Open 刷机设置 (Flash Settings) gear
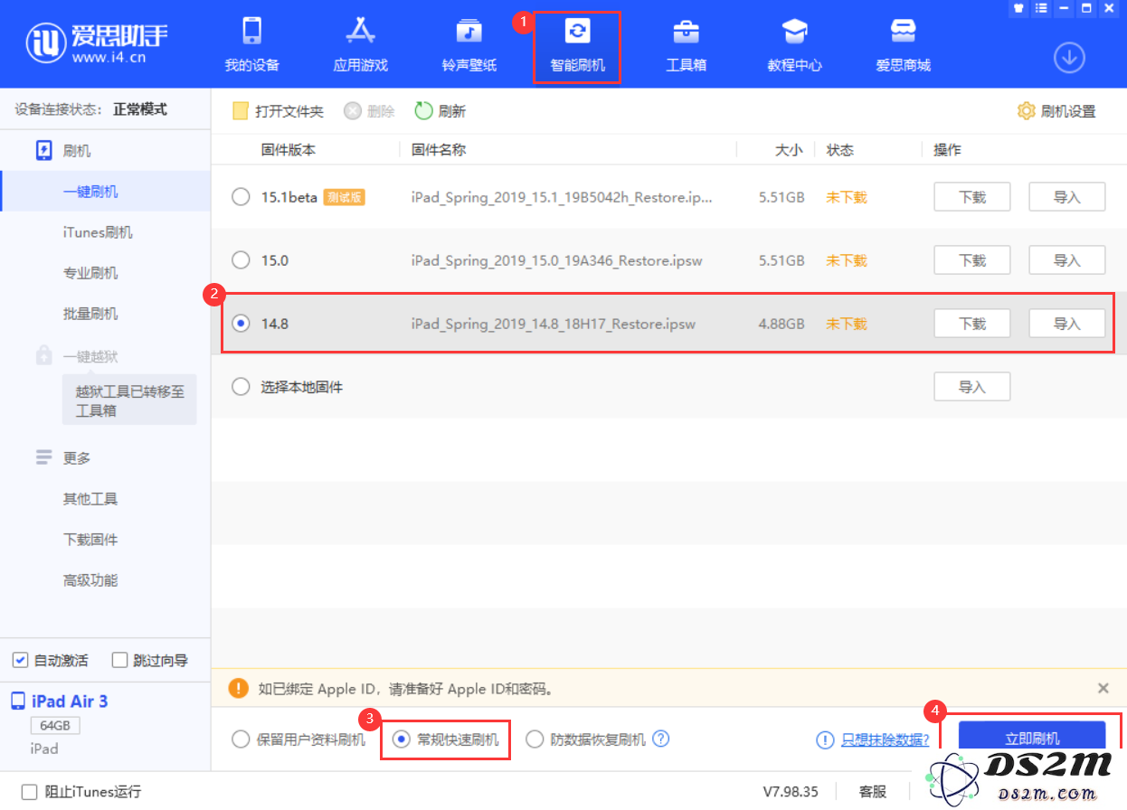1127x810 pixels. (x=1056, y=111)
